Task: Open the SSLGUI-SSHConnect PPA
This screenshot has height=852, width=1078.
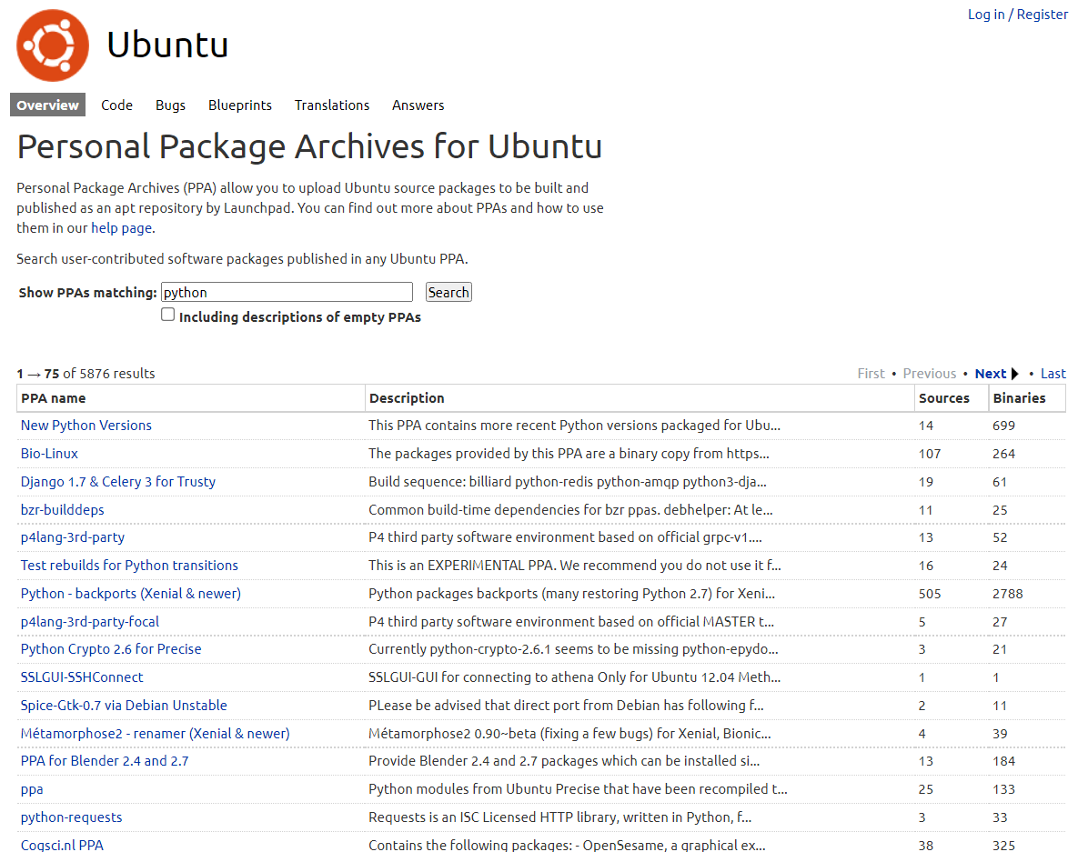Action: pyautogui.click(x=82, y=677)
